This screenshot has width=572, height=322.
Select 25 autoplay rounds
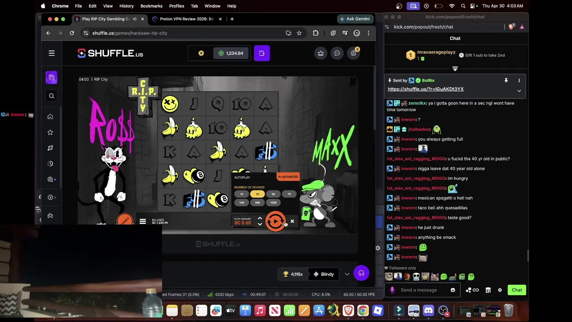click(257, 194)
